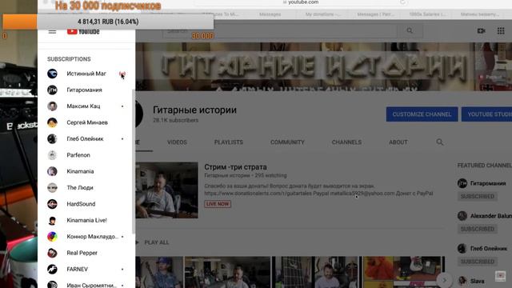The image size is (512, 288).
Task: Open Максим Кац subscription name
Action: point(83,106)
